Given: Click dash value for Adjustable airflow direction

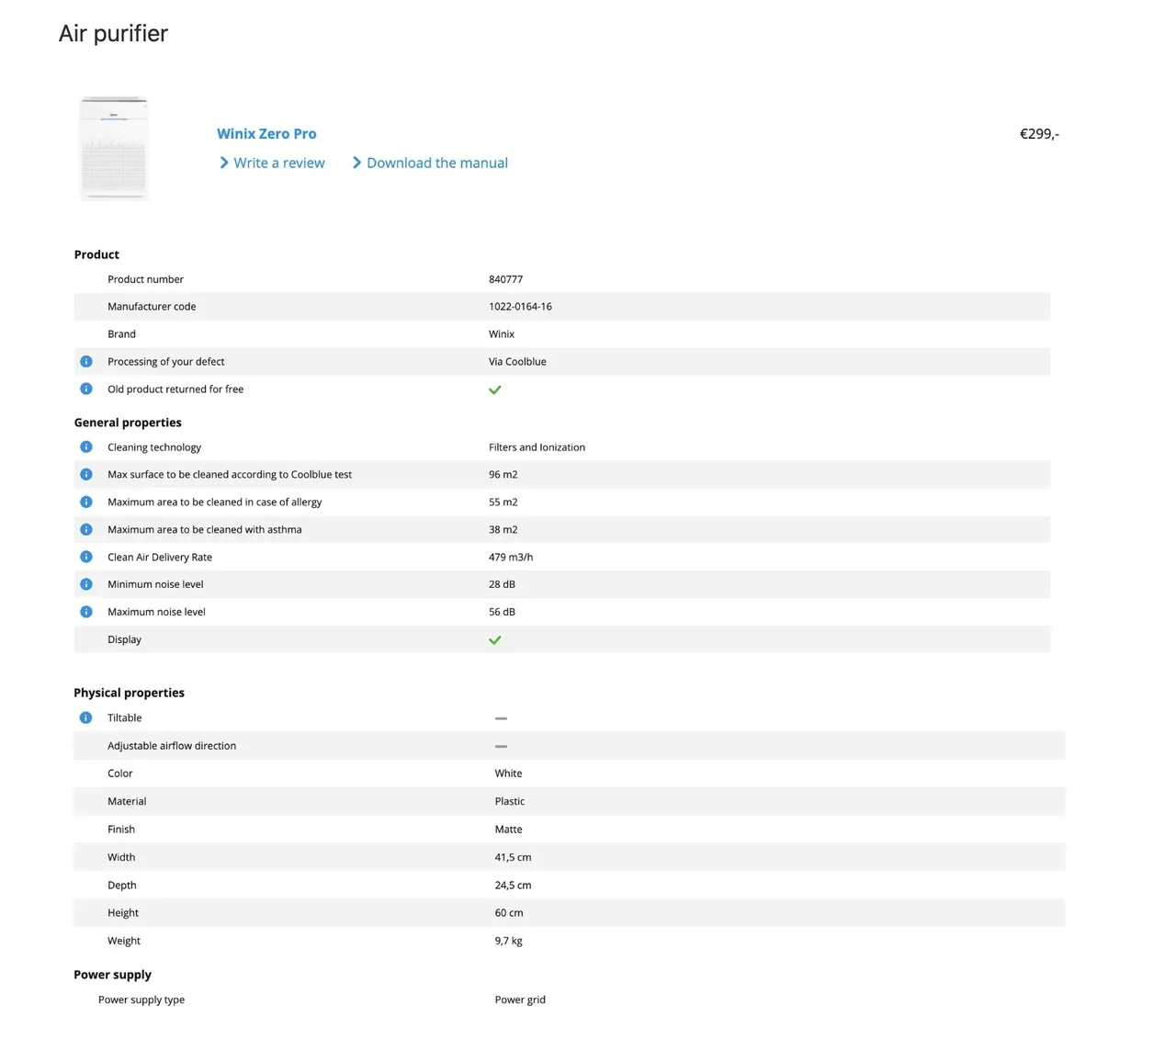Looking at the screenshot, I should click(x=501, y=747).
